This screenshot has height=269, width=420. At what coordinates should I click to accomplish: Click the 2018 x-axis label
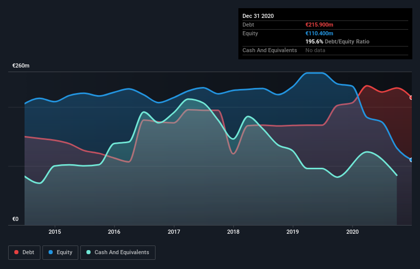(233, 232)
